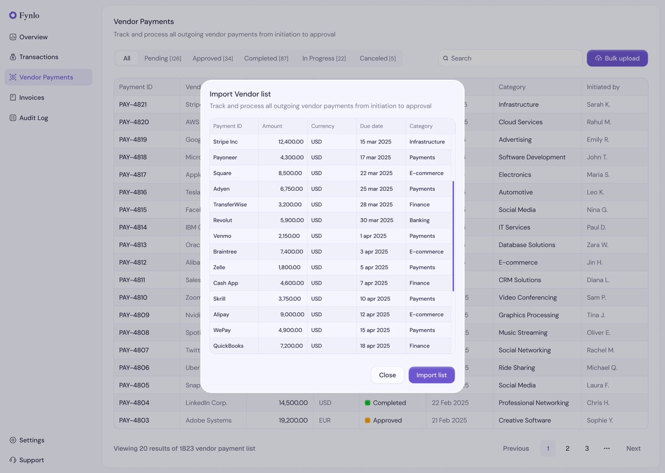This screenshot has height=473, width=665.
Task: Click the dialog's vertical scrollbar thumb
Action: pyautogui.click(x=453, y=236)
